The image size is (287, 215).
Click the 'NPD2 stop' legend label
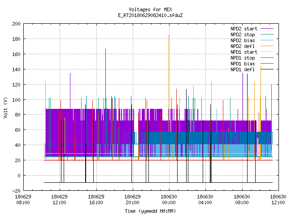tap(243, 34)
